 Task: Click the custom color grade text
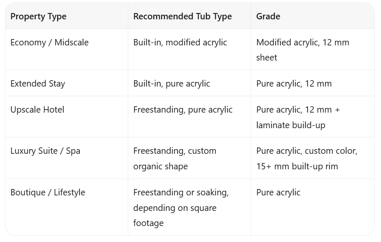(x=331, y=151)
